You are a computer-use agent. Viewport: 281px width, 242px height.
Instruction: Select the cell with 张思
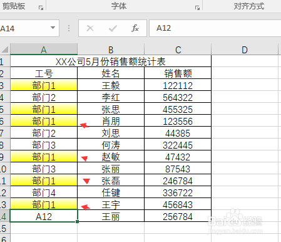click(111, 109)
